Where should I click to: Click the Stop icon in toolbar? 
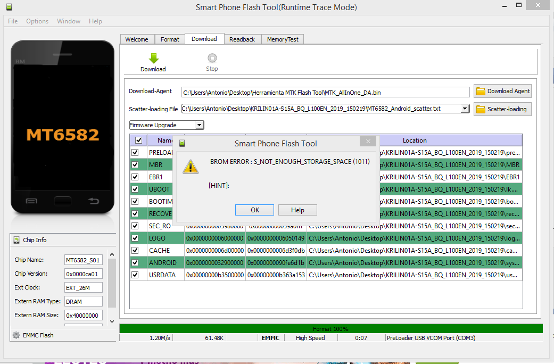pyautogui.click(x=212, y=58)
